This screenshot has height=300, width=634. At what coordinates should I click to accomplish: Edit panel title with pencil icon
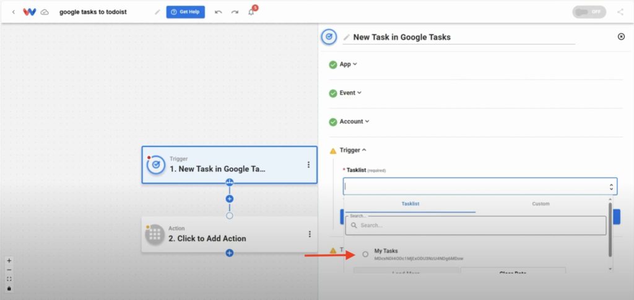346,37
